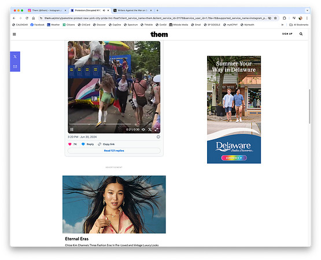Open the MyHealth bookmark
Viewport: 321px width, 260px height.
pyautogui.click(x=248, y=25)
